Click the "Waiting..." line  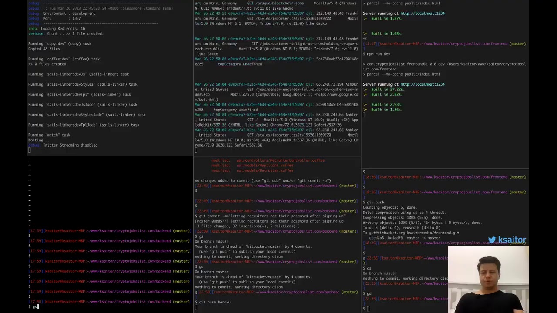click(x=39, y=140)
